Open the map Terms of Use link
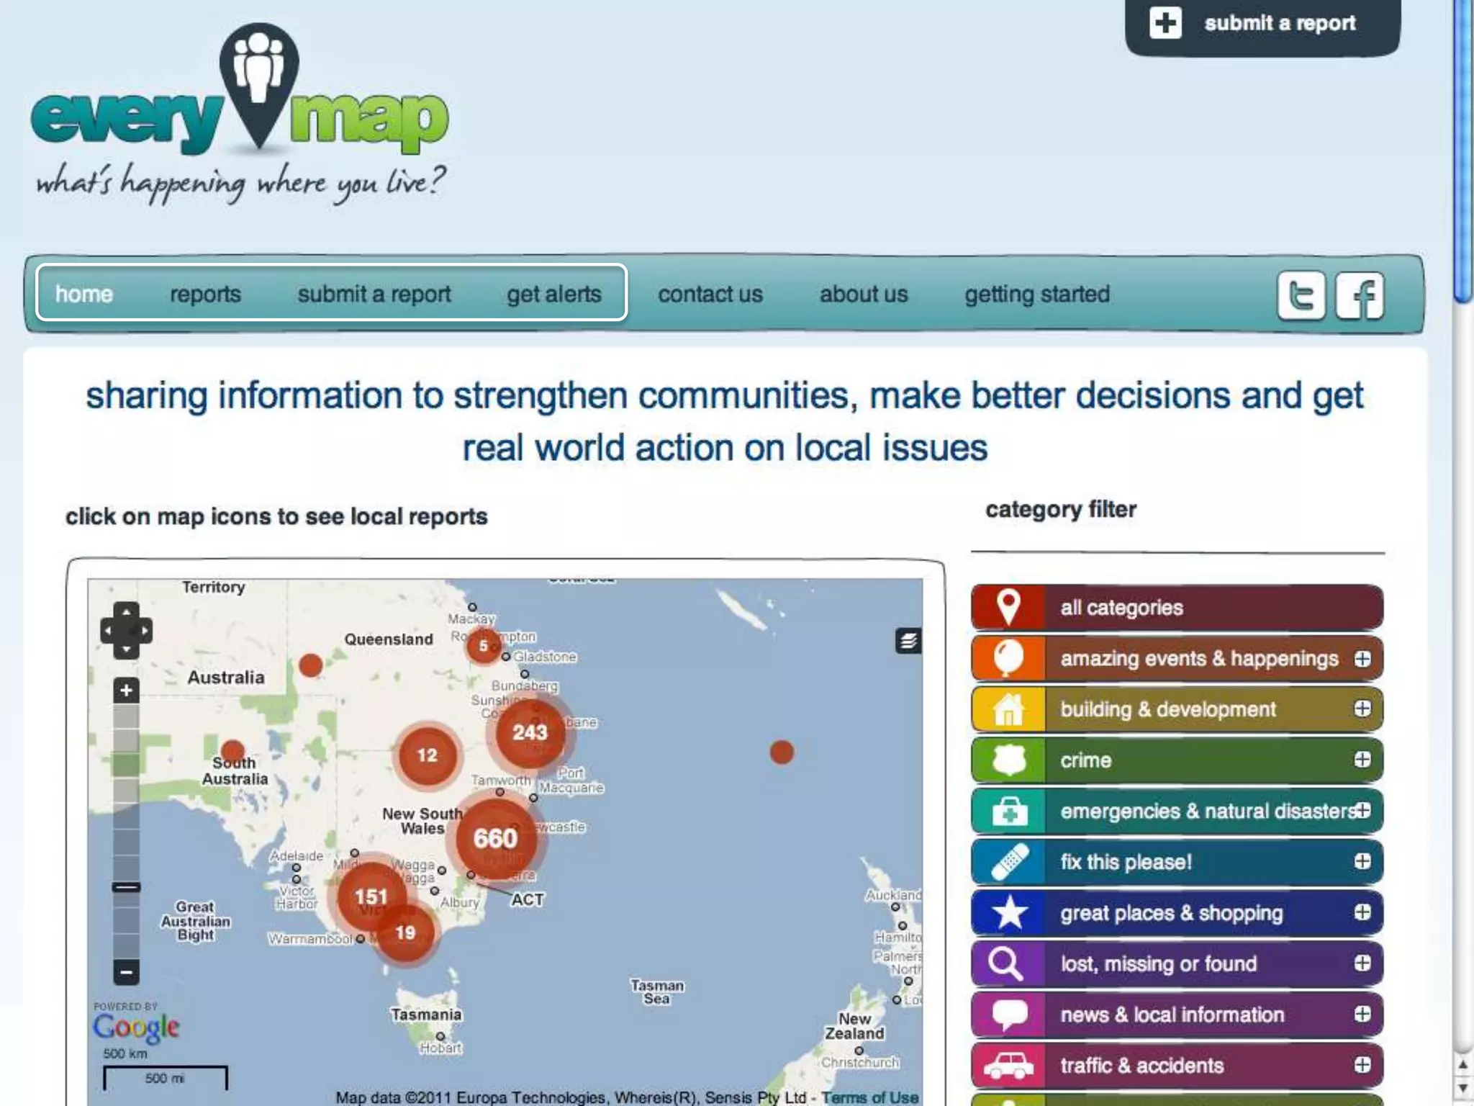The width and height of the screenshot is (1474, 1106). click(x=869, y=1097)
